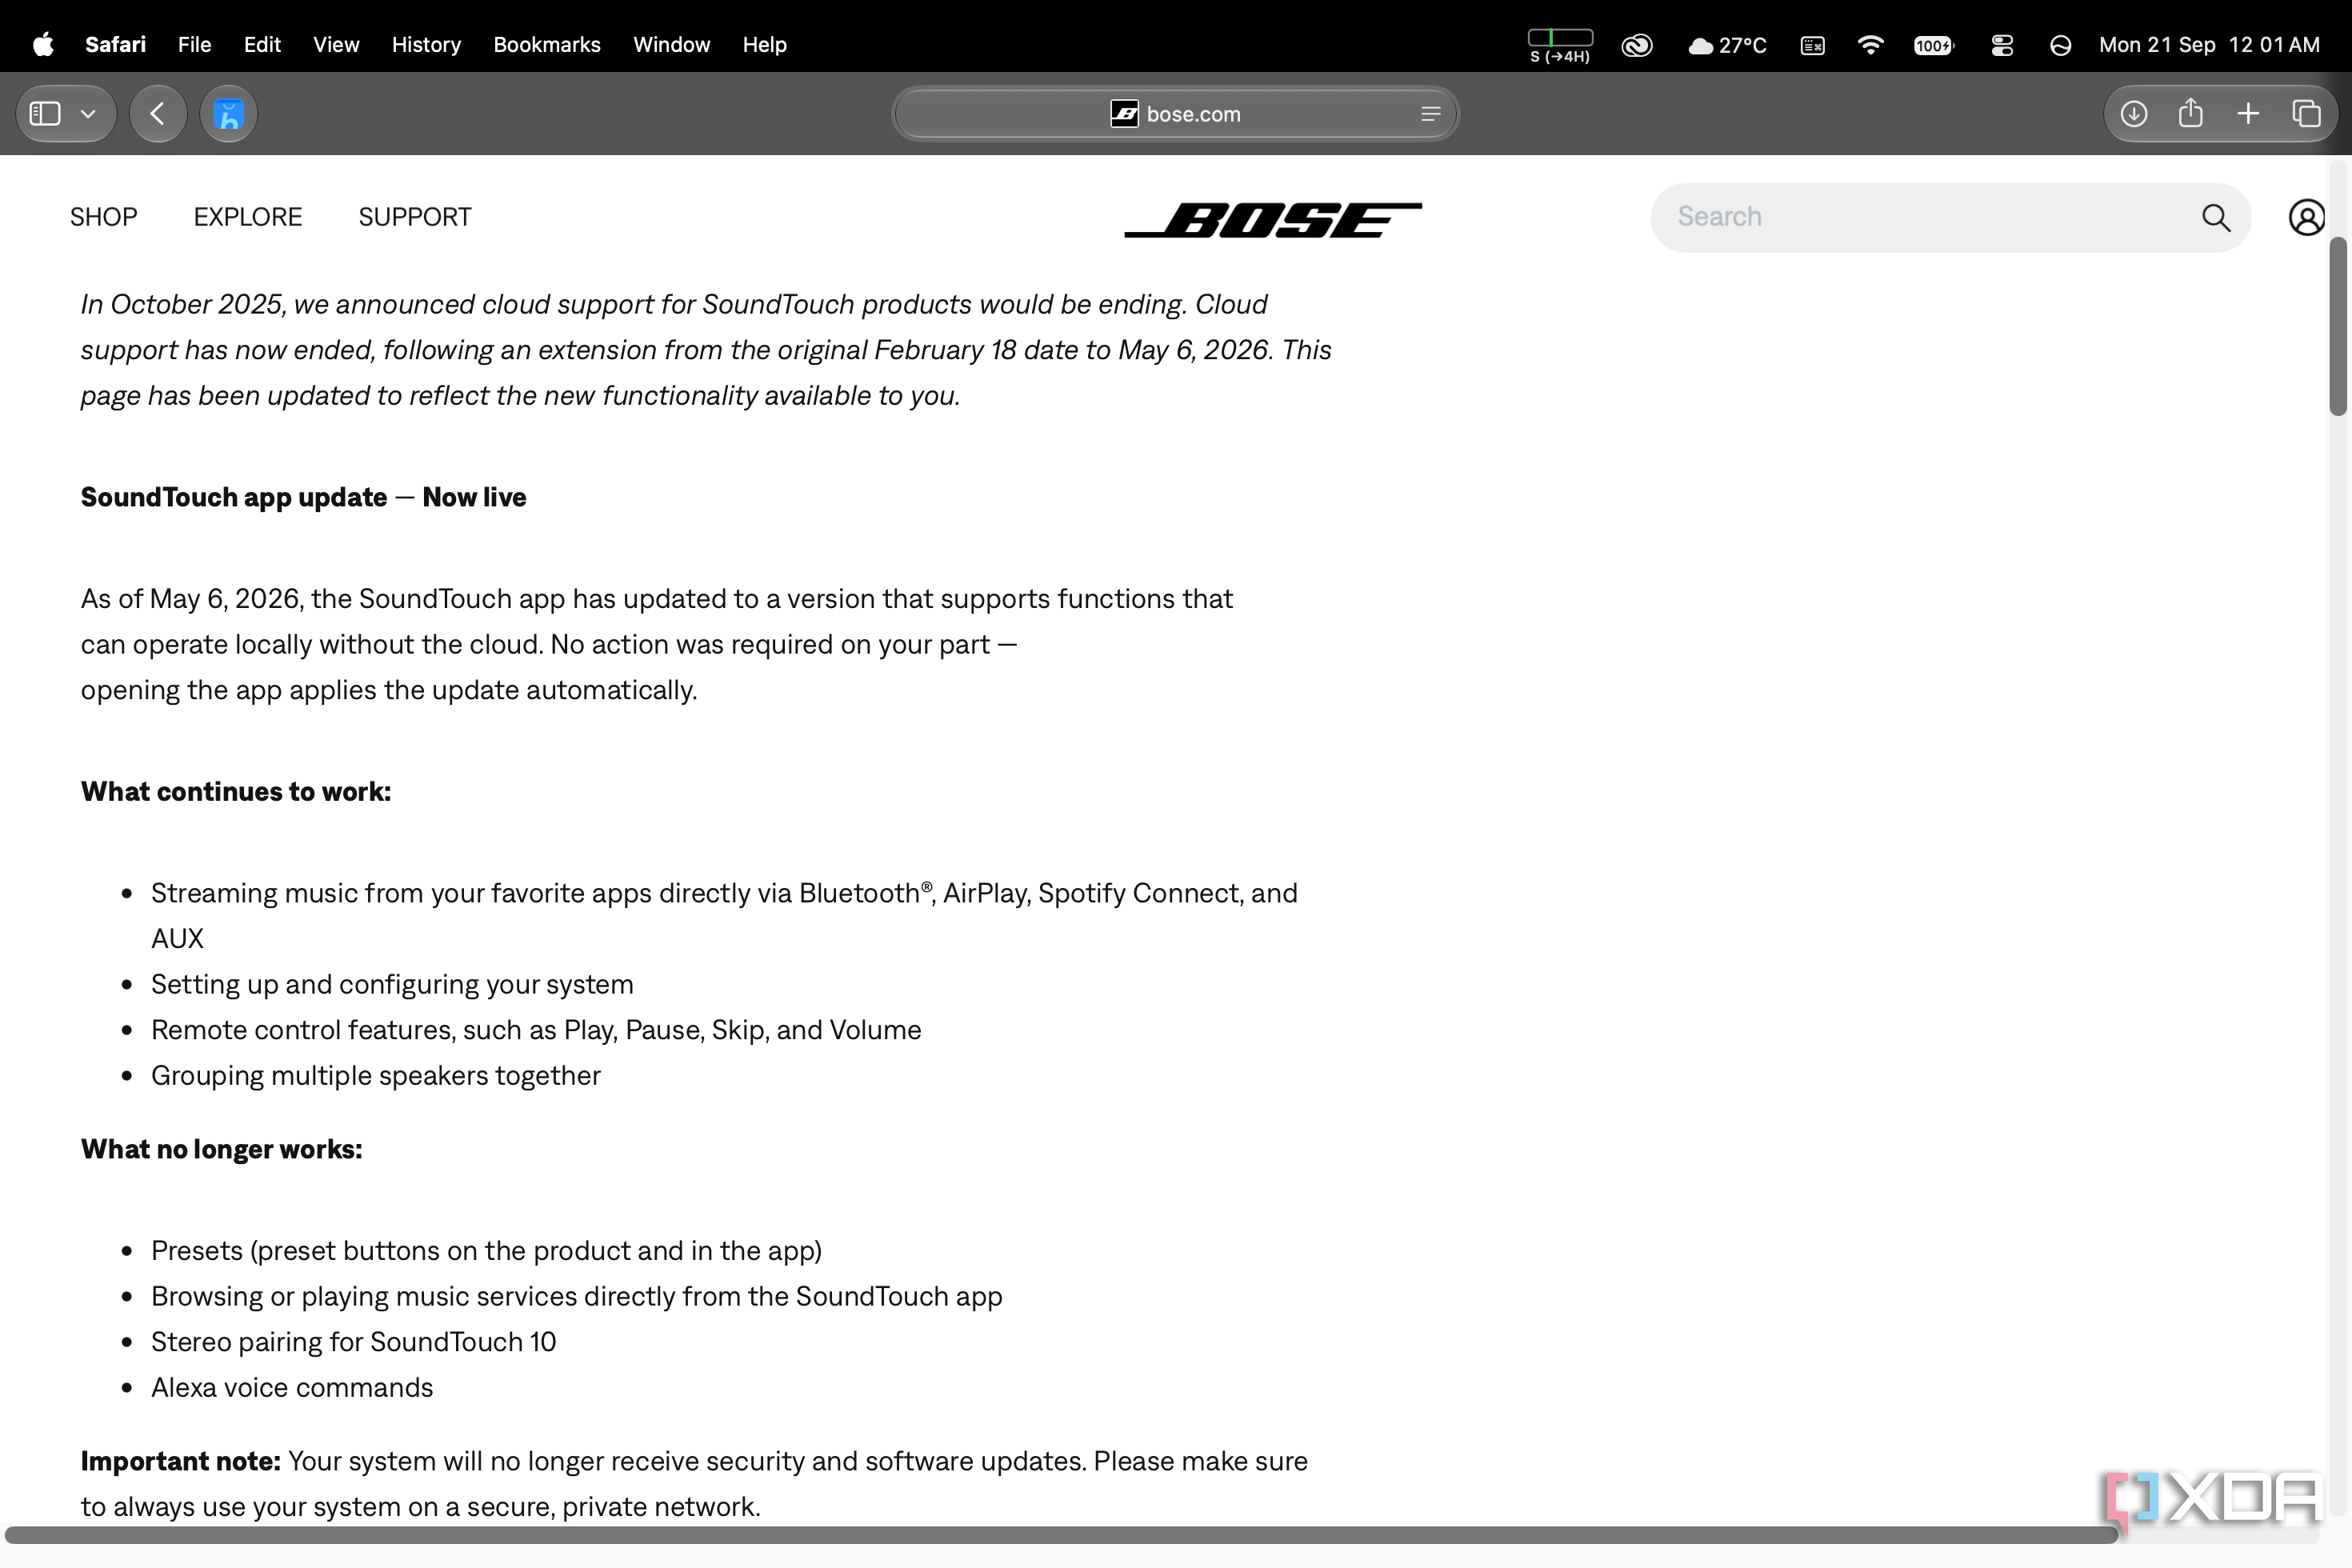
Task: Open the History menu
Action: point(426,45)
